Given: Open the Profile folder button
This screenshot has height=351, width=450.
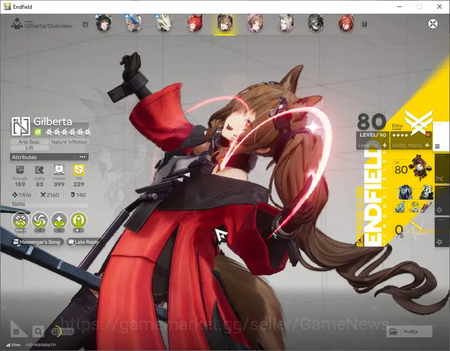Looking at the screenshot, I should point(410,332).
